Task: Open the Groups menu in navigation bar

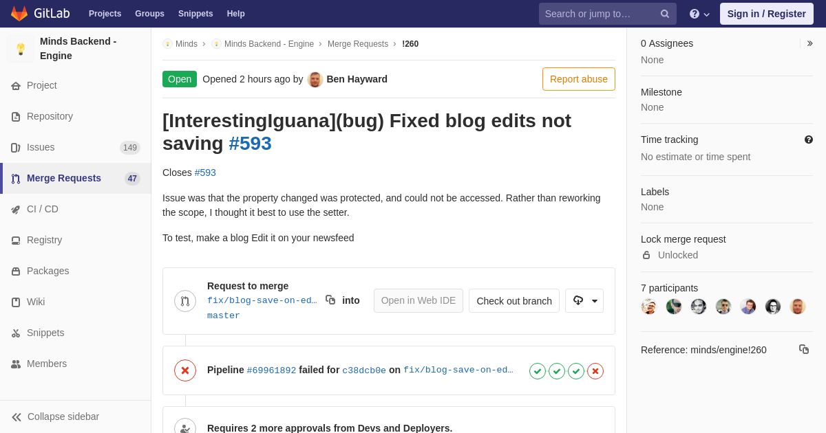Action: pos(149,14)
